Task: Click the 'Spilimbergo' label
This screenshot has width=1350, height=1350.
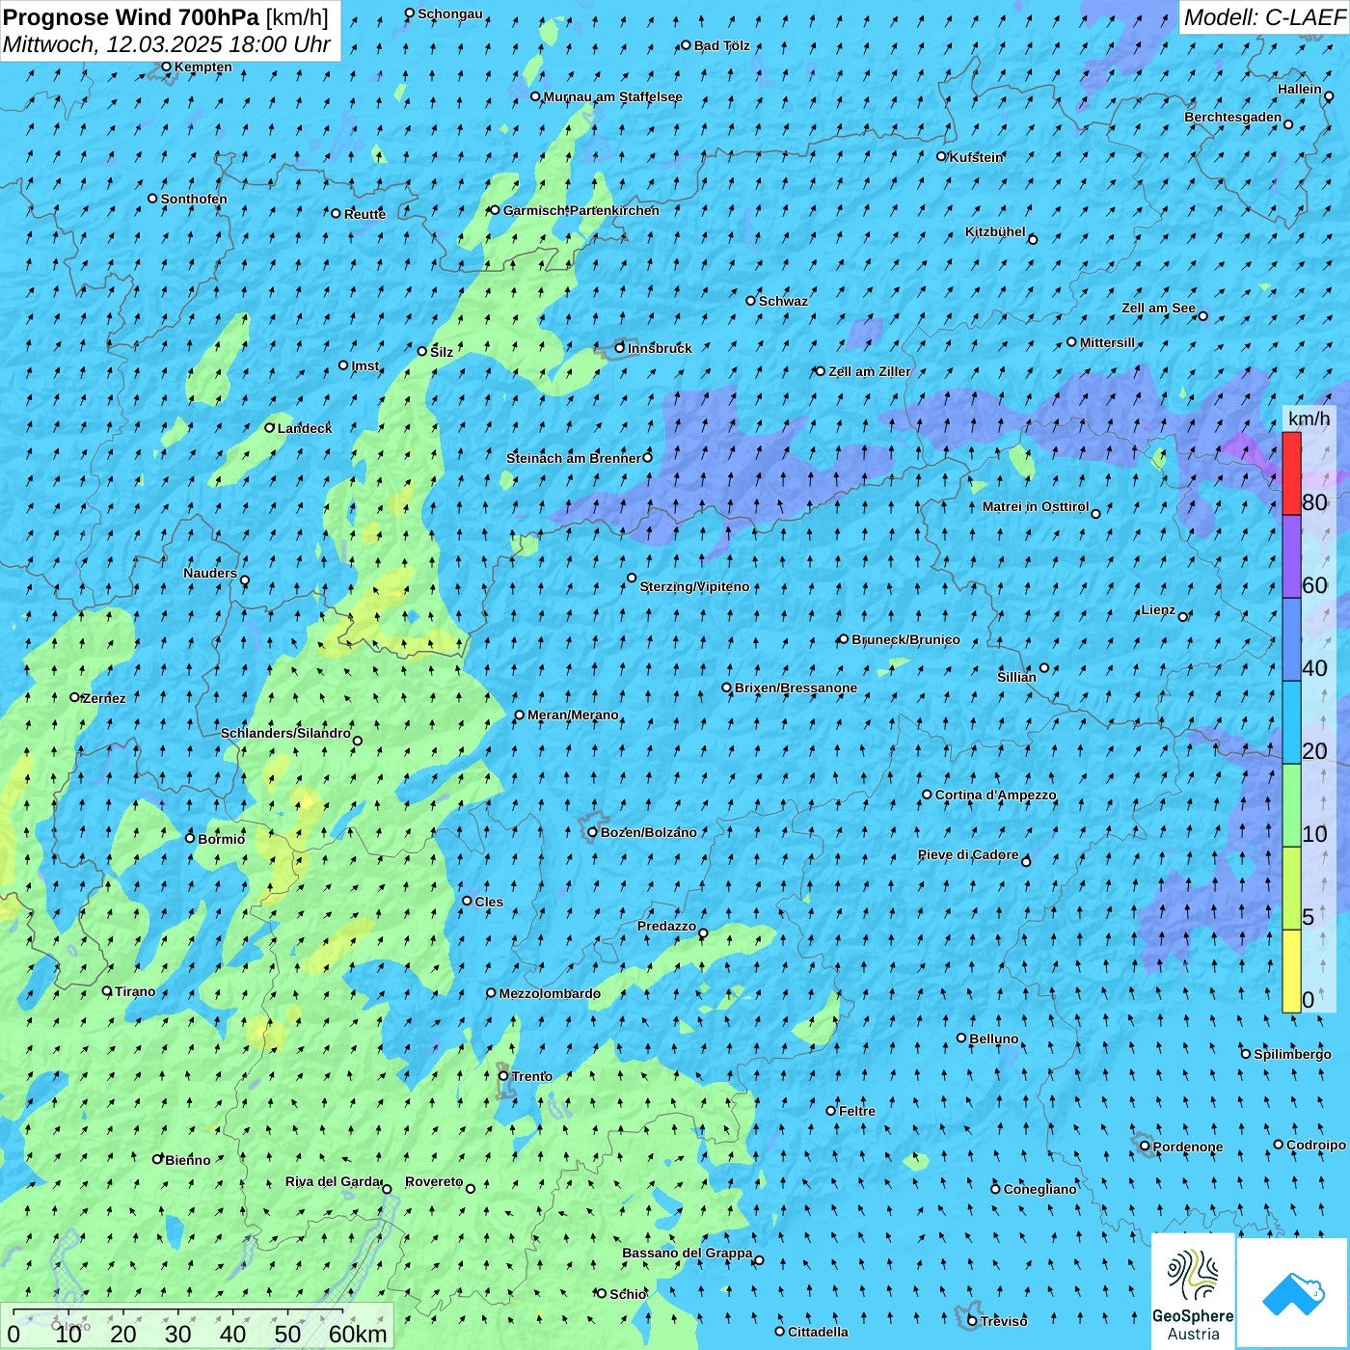Action: click(x=1292, y=1054)
